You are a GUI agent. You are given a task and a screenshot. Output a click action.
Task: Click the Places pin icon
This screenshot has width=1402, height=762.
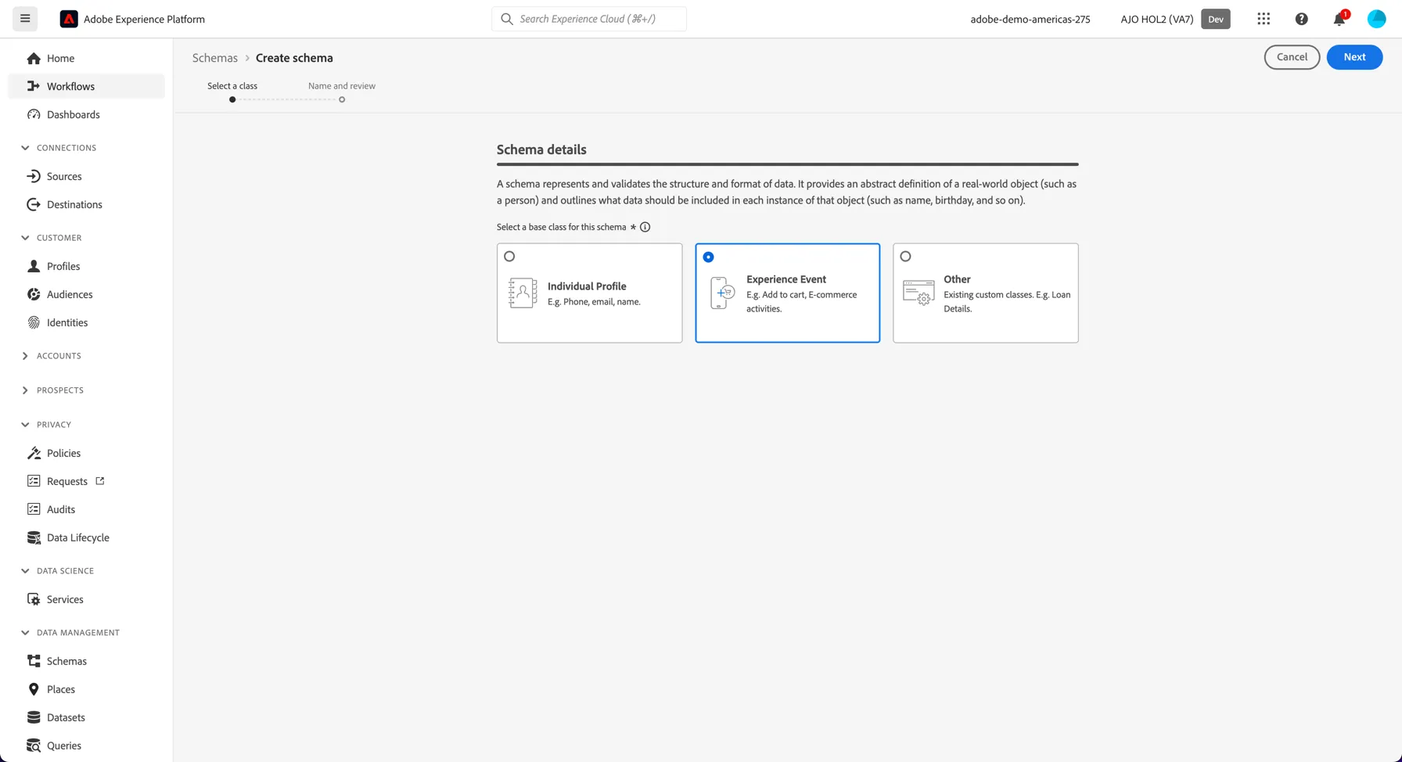[x=34, y=689]
